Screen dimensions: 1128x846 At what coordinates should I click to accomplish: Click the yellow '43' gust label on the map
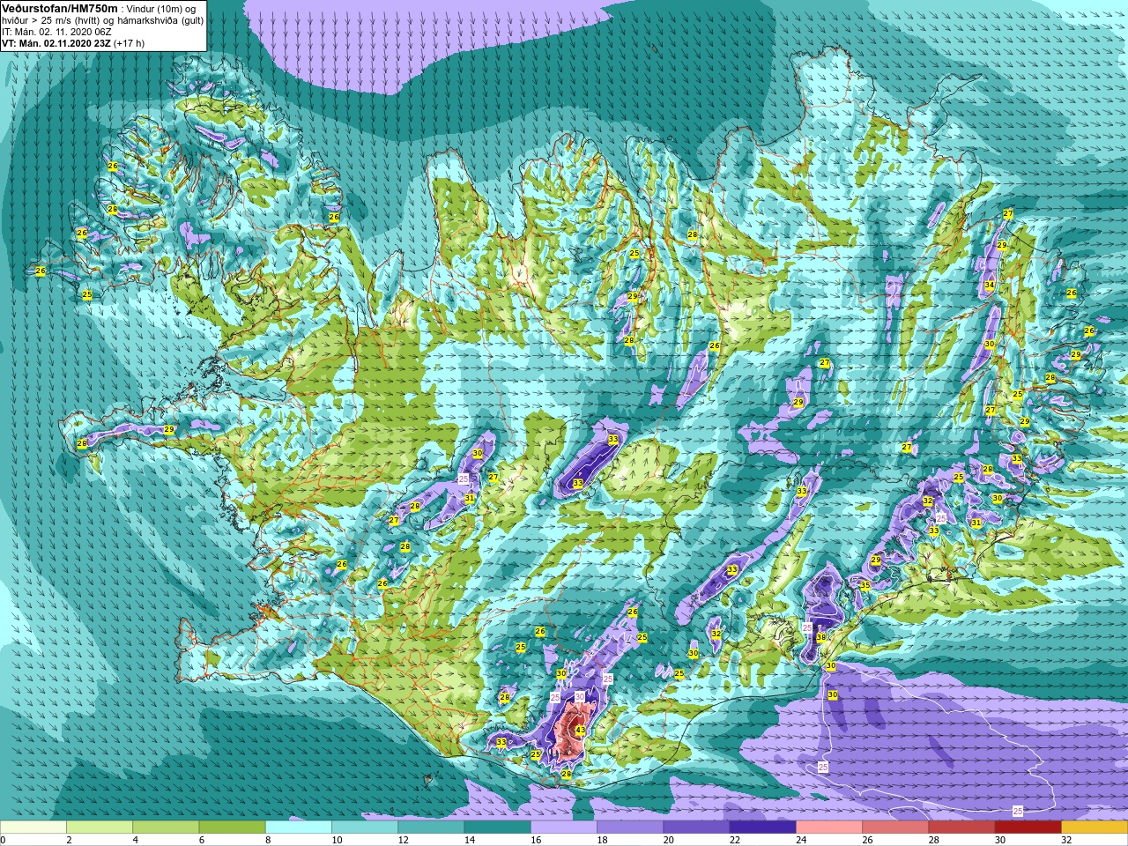pos(580,731)
